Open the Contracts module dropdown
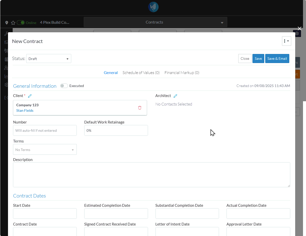This screenshot has height=236, width=306. (155, 22)
